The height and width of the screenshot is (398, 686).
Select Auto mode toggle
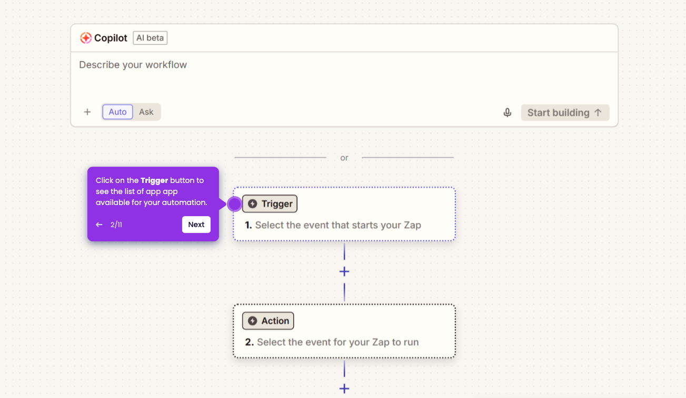tap(117, 112)
